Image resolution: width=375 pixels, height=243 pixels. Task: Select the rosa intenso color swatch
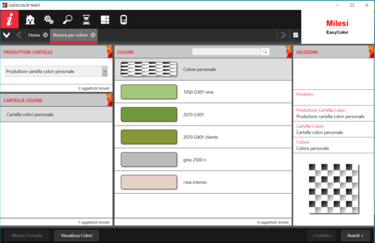click(x=149, y=182)
